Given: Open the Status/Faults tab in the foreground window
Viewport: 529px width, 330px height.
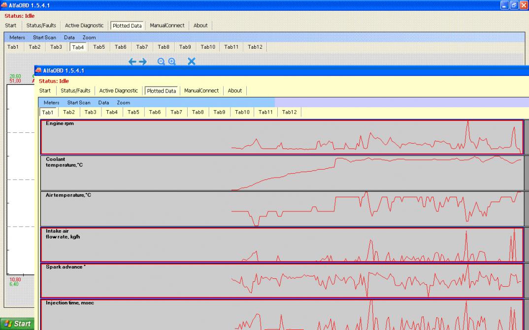Looking at the screenshot, I should (75, 90).
